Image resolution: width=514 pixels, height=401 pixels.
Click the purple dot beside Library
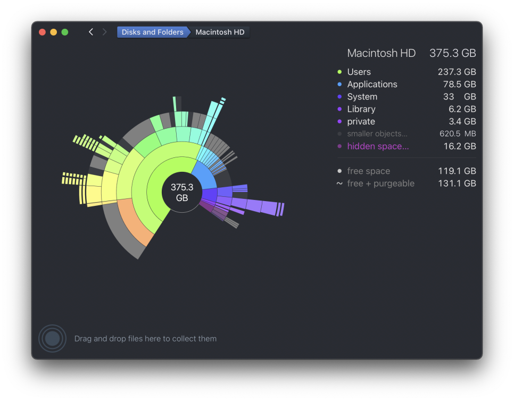coord(339,109)
